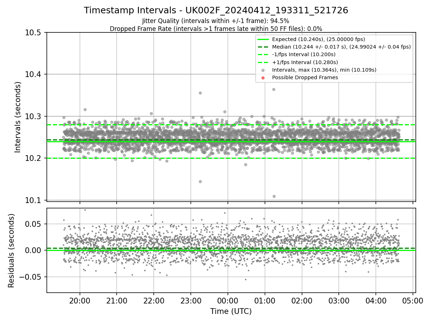Click the 'Residuals (seconds)' y-axis label
432x324 pixels.
click(11, 251)
